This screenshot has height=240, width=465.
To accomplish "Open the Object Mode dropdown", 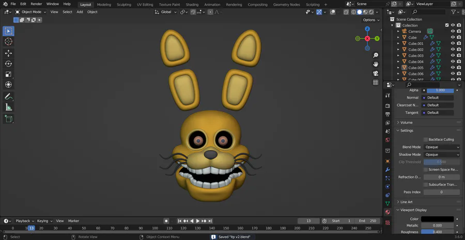I will point(31,12).
